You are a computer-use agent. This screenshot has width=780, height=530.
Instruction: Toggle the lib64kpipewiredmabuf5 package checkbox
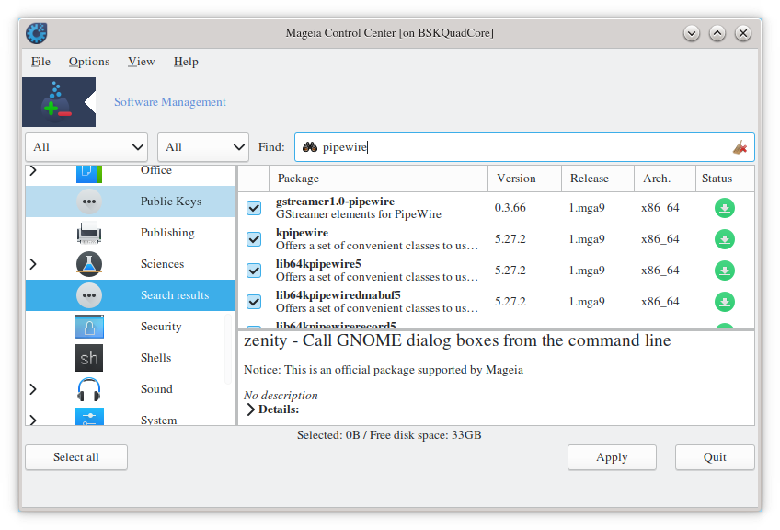[x=254, y=302]
